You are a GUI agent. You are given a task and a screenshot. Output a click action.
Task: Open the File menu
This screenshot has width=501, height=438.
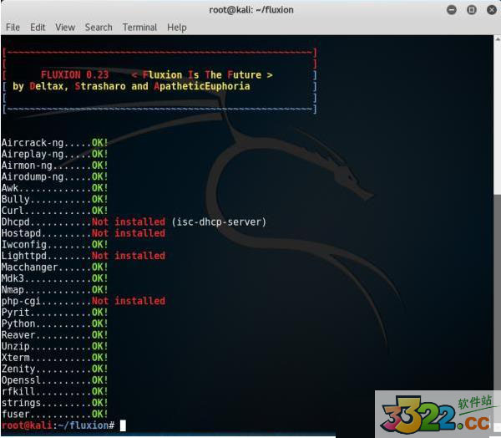tap(13, 28)
